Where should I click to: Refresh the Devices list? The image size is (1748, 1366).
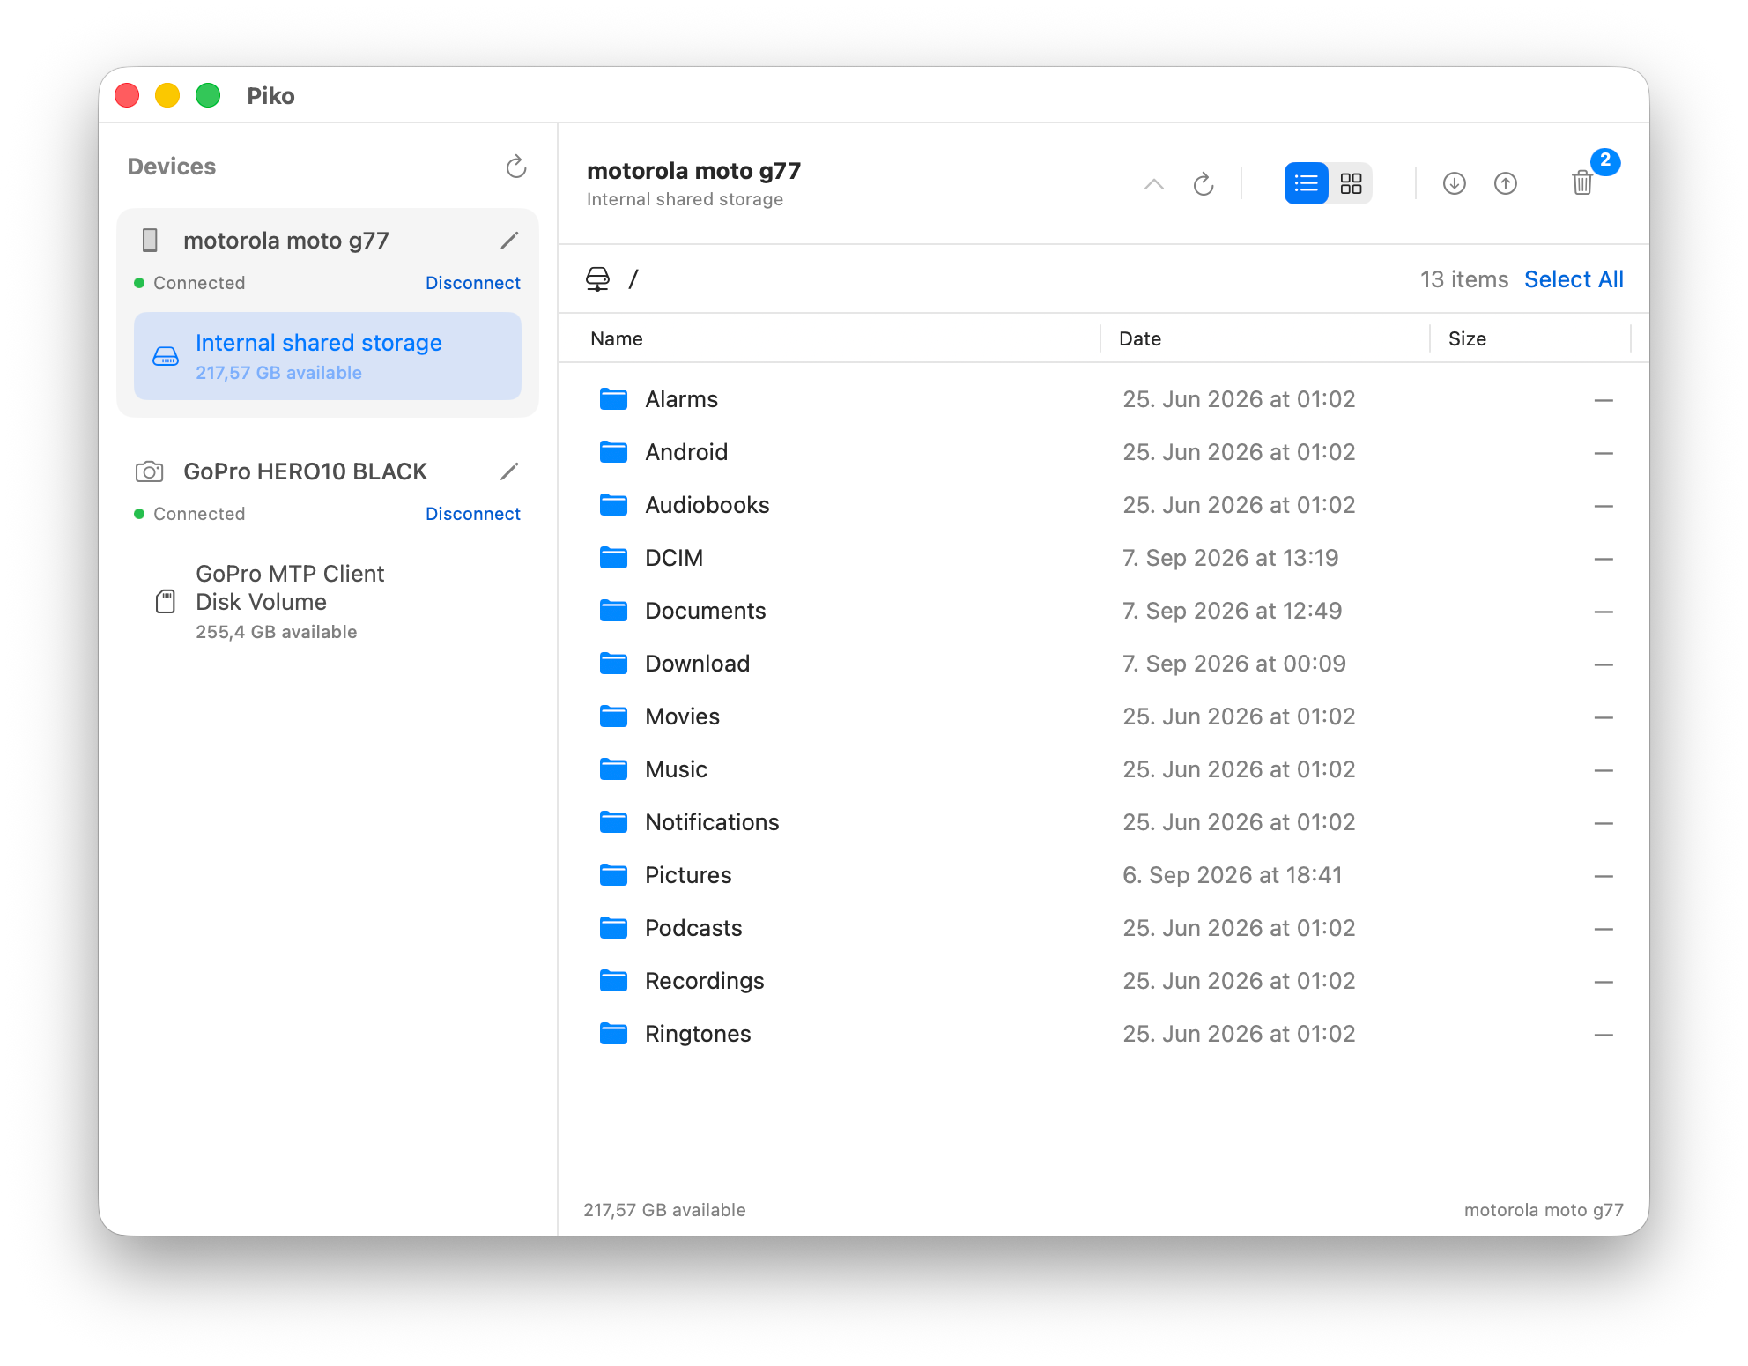pos(516,167)
